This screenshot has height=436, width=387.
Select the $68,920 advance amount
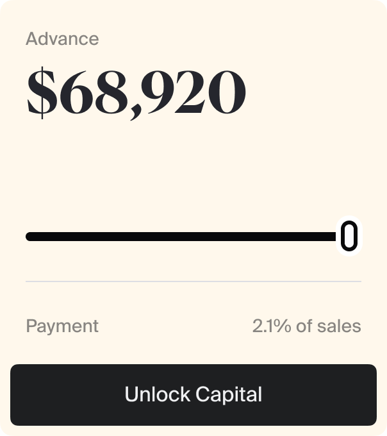(136, 93)
